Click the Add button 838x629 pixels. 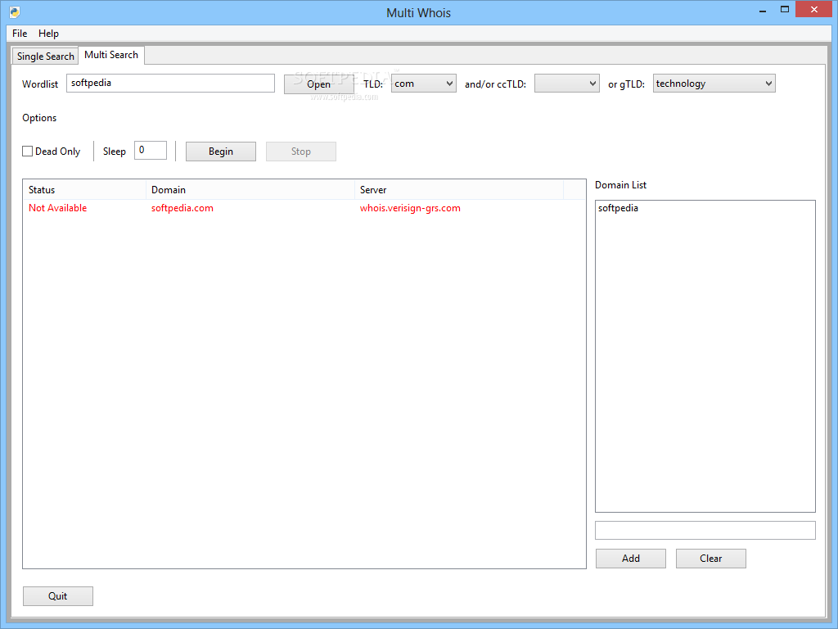pos(631,559)
